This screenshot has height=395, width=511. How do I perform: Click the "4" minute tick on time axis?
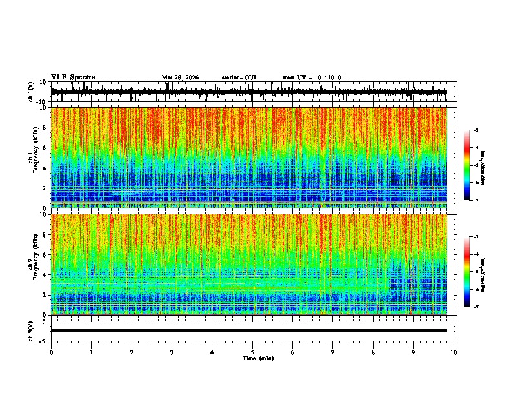212,352
